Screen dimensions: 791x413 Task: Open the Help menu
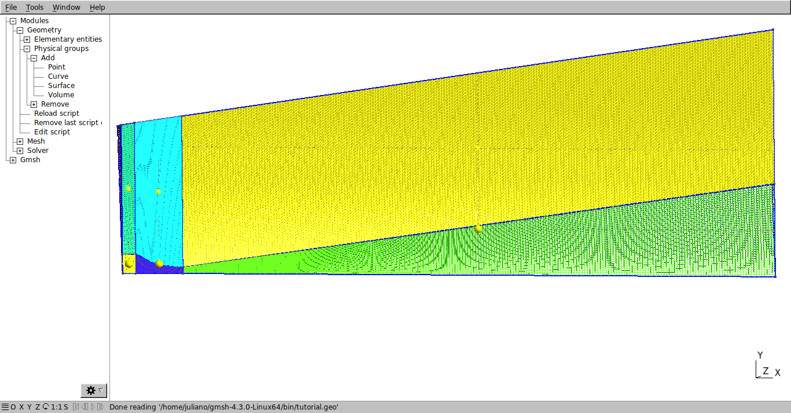click(x=97, y=7)
